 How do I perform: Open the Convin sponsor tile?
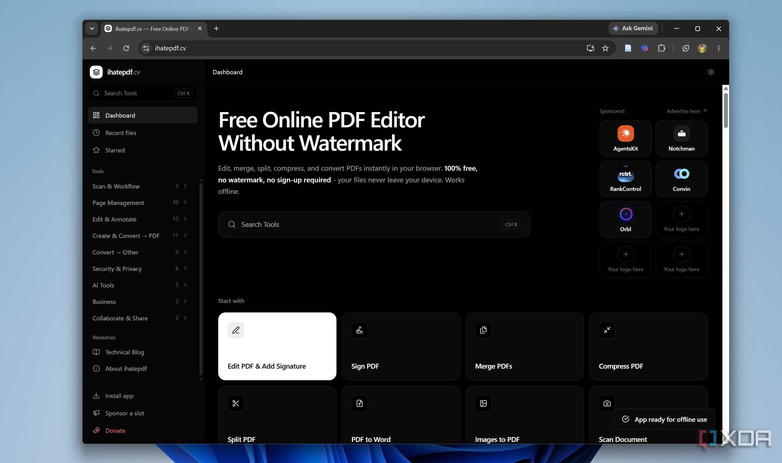pos(681,179)
